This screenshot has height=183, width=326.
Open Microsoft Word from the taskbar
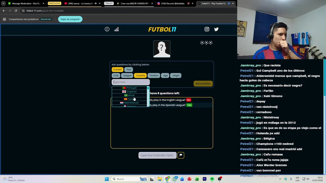click(182, 179)
